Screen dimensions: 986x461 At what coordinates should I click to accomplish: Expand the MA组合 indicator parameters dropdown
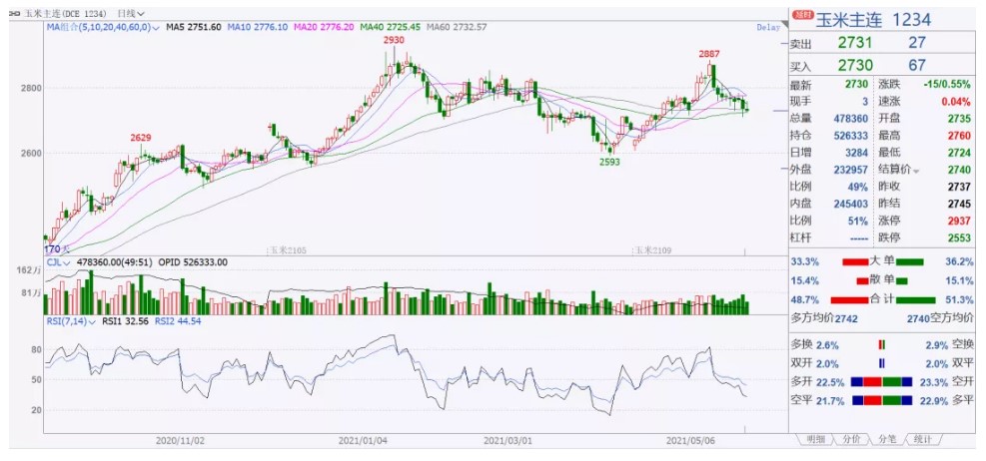point(157,28)
